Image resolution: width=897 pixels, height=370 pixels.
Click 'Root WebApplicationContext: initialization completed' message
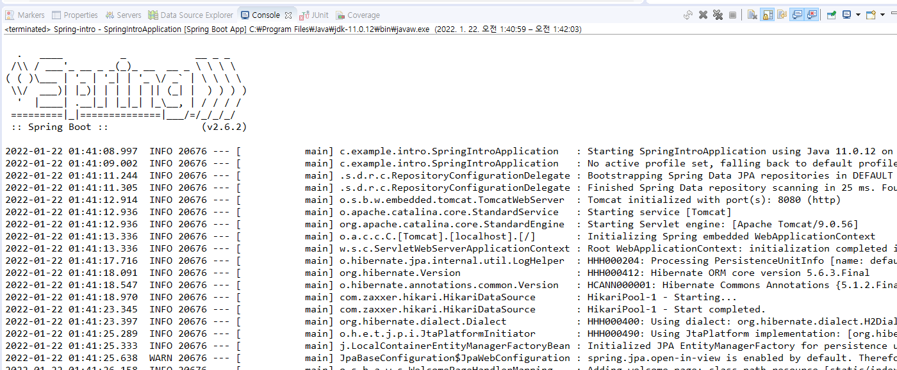click(737, 248)
